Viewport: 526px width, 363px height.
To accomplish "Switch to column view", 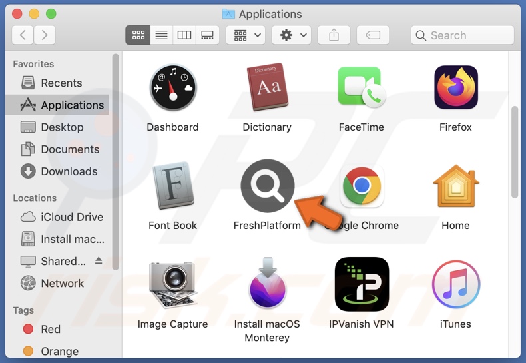I will coord(184,35).
